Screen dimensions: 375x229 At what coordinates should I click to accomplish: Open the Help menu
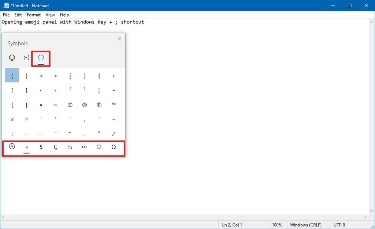click(x=64, y=15)
